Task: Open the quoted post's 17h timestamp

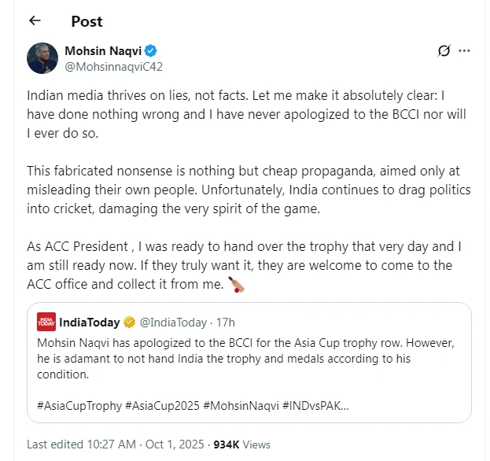Action: [225, 322]
